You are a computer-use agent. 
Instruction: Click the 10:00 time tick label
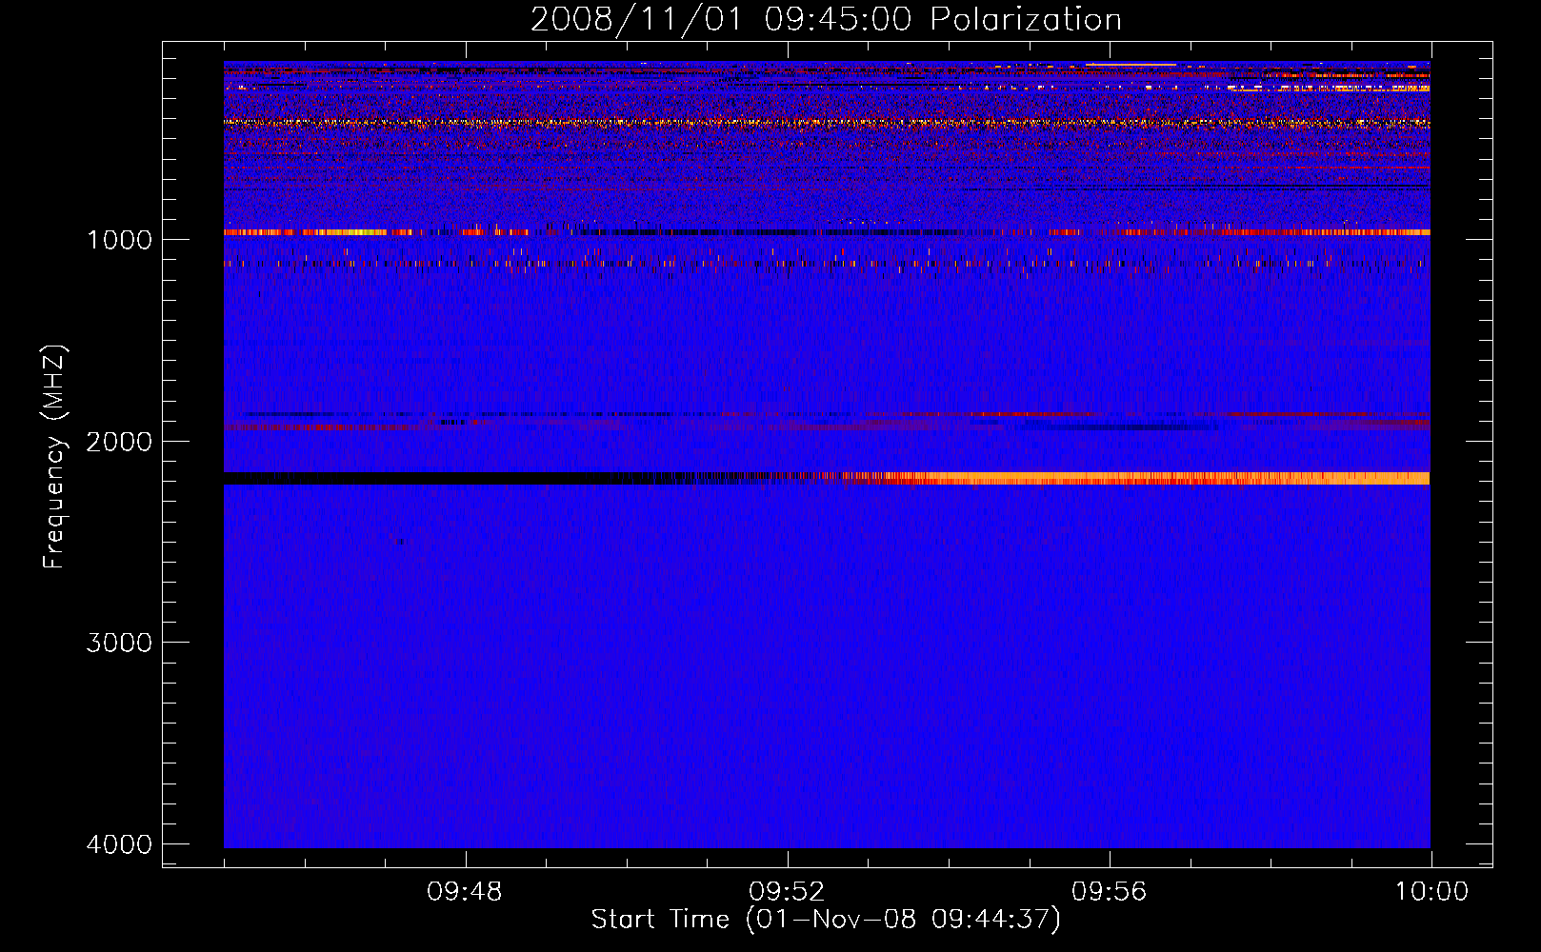[x=1431, y=892]
